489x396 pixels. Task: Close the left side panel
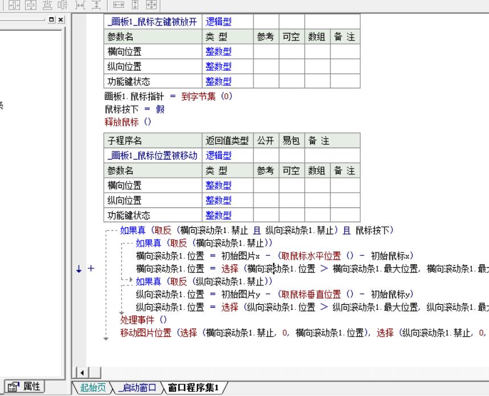(x=61, y=19)
